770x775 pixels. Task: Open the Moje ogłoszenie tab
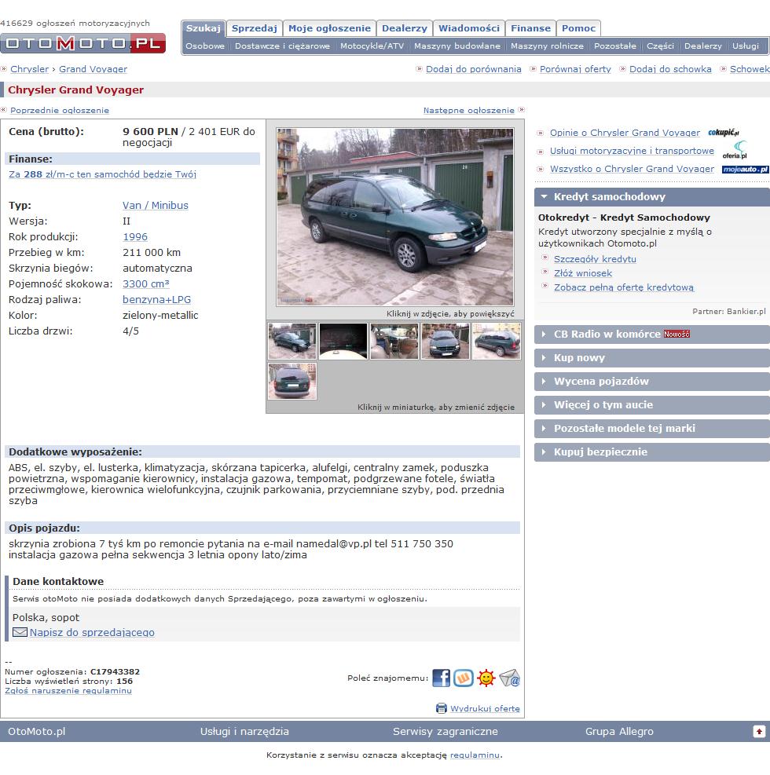329,28
